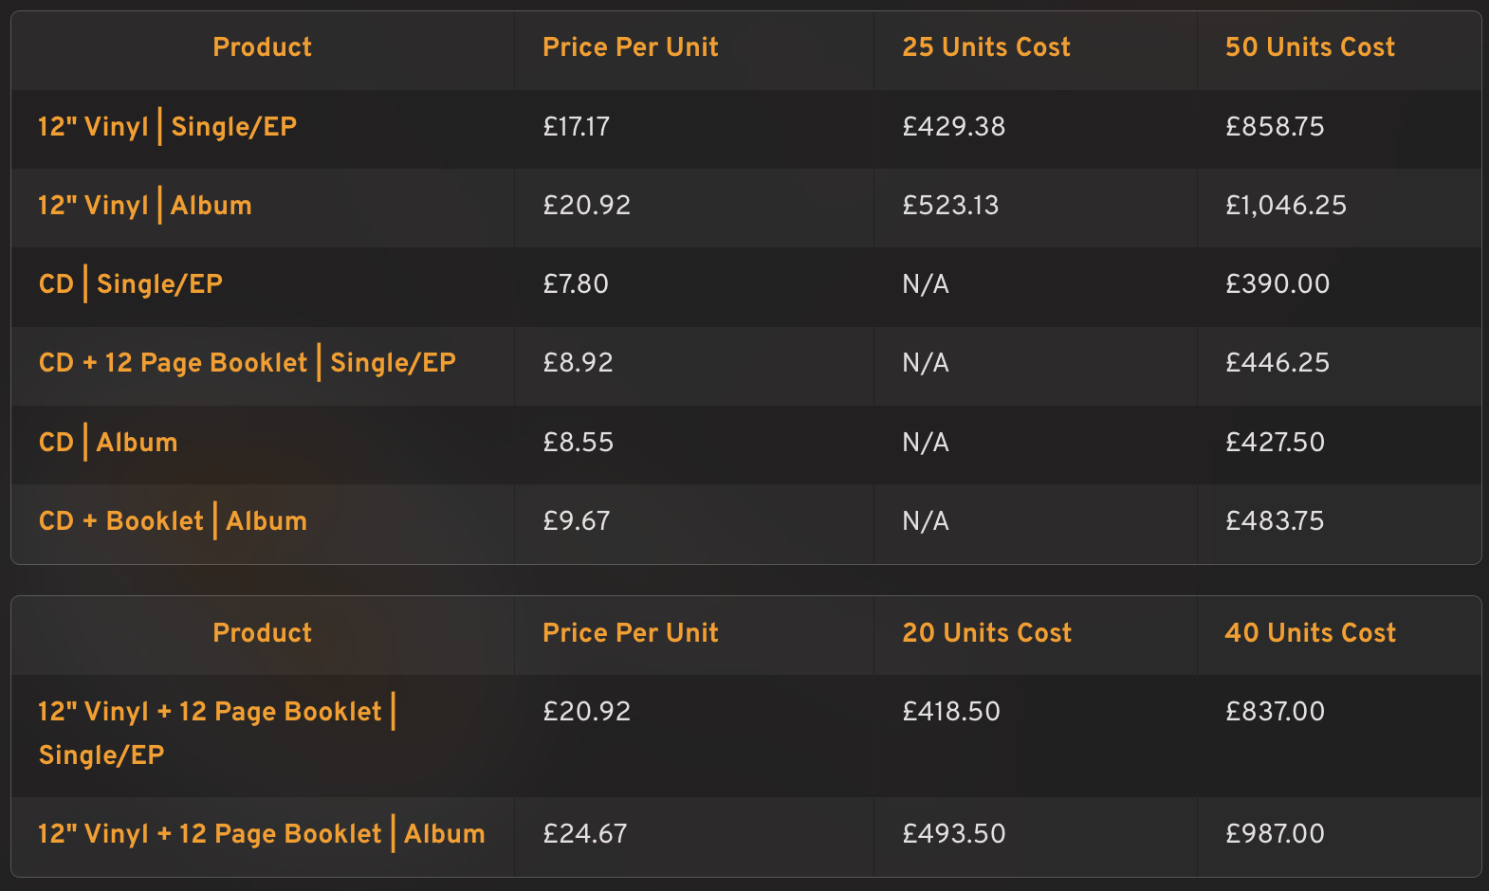Click the CD Single/EP product name
Image resolution: width=1489 pixels, height=891 pixels.
click(131, 284)
